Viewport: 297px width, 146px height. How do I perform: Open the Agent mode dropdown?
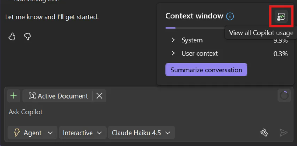33,133
